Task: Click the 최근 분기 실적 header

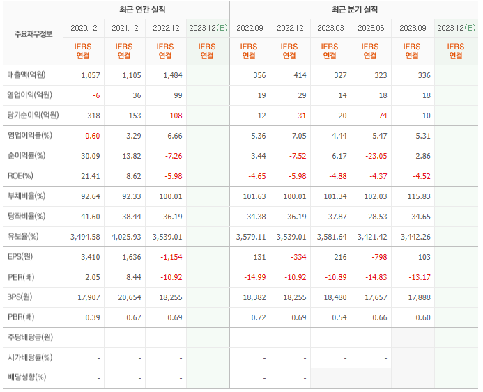Action: click(x=355, y=10)
